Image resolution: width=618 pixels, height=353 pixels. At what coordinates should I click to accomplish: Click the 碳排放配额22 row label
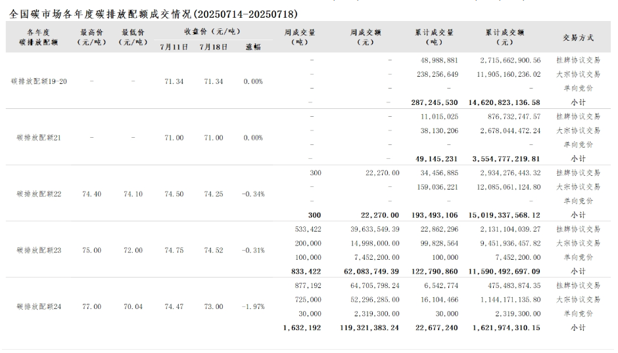click(39, 194)
